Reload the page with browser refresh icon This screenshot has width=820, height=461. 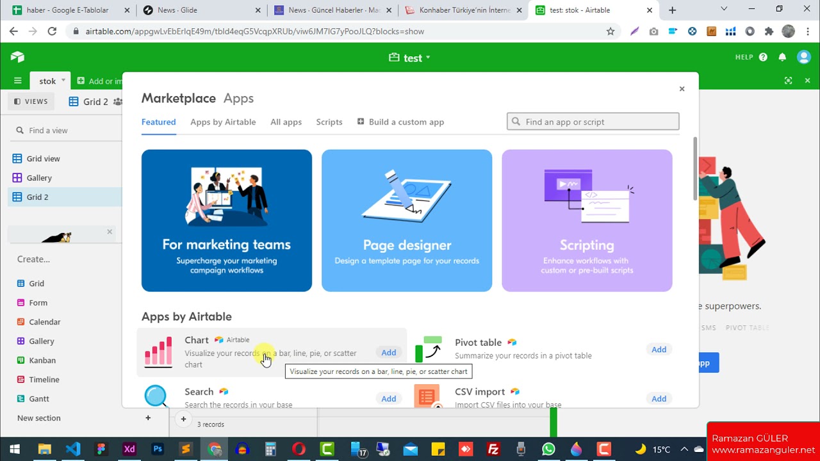point(52,31)
